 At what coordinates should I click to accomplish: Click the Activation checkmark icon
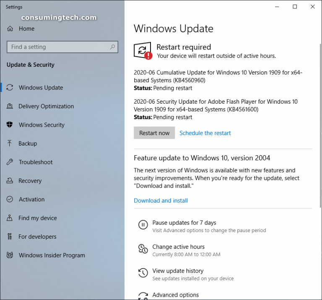(x=10, y=199)
